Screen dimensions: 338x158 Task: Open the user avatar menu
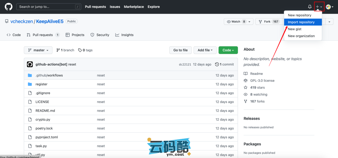pyautogui.click(x=329, y=7)
